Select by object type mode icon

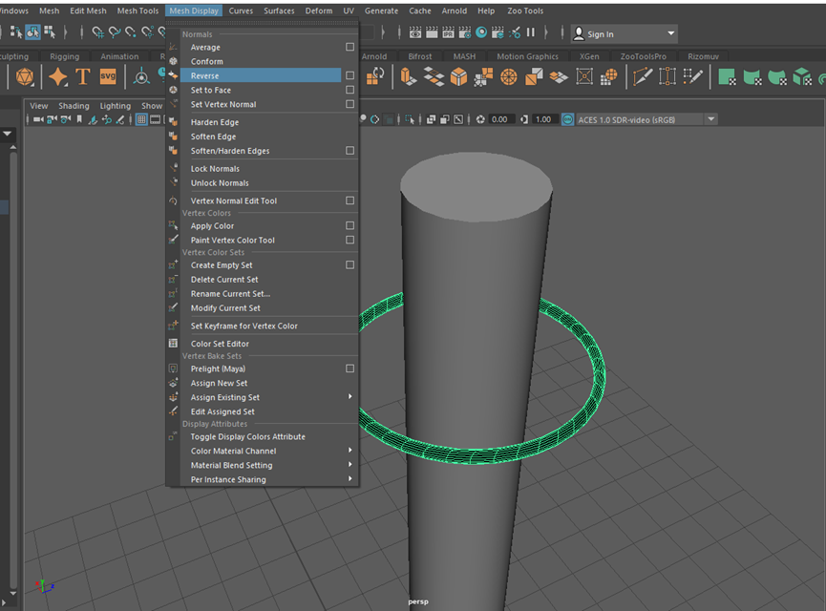click(x=32, y=32)
